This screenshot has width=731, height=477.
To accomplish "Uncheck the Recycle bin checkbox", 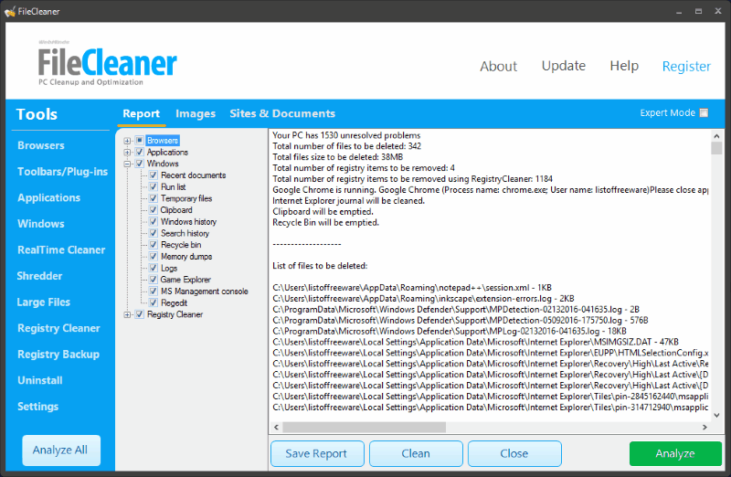I will click(154, 245).
